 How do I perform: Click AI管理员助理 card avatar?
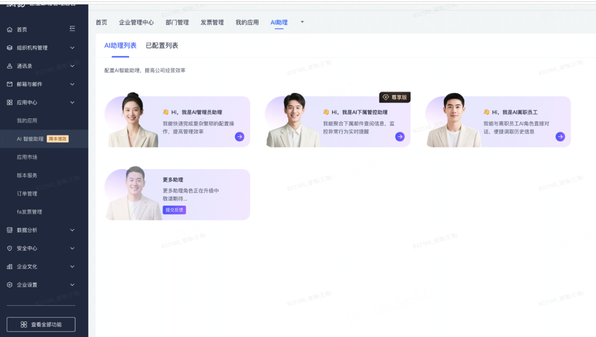pos(133,120)
